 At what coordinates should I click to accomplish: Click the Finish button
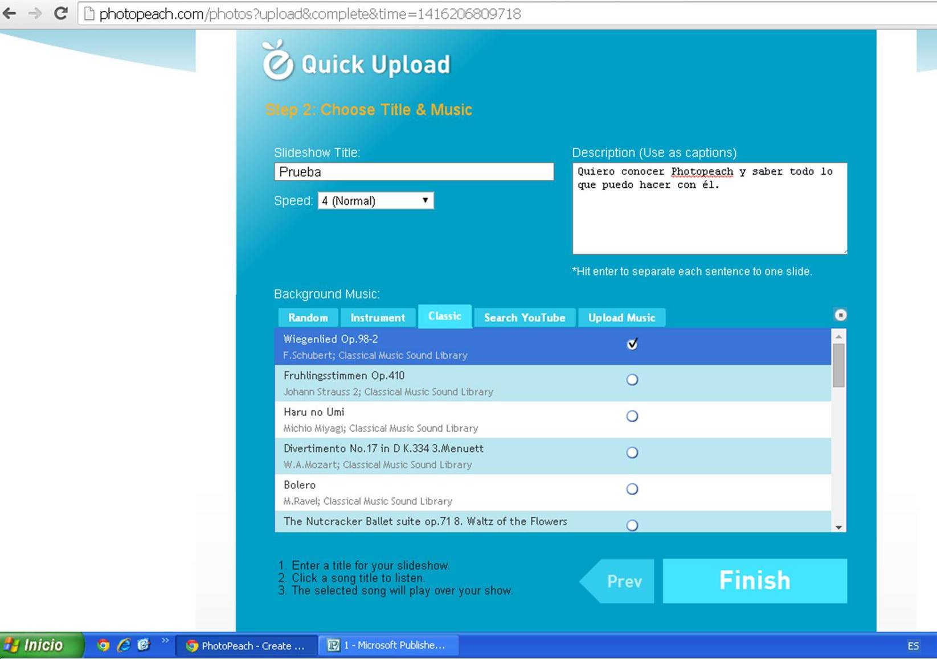(x=754, y=580)
